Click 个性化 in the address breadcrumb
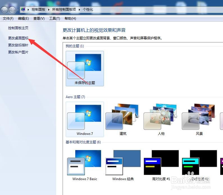This screenshot has width=223, height=195. click(x=88, y=10)
